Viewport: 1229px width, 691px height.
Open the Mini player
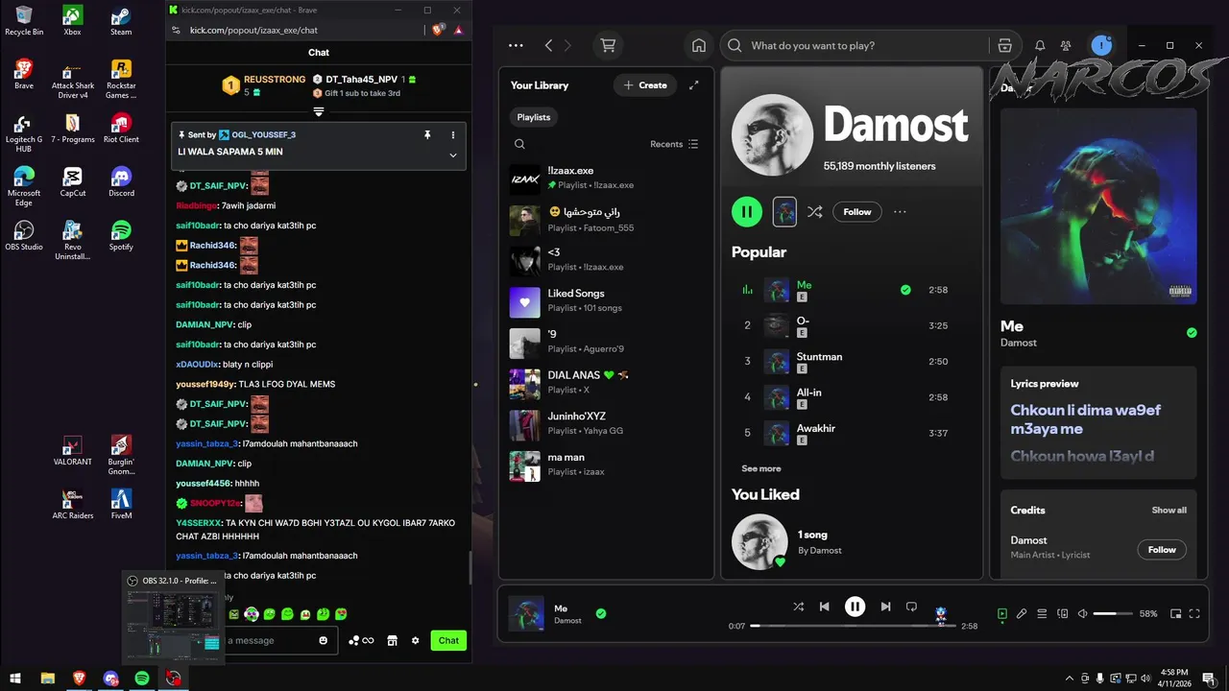click(1175, 613)
